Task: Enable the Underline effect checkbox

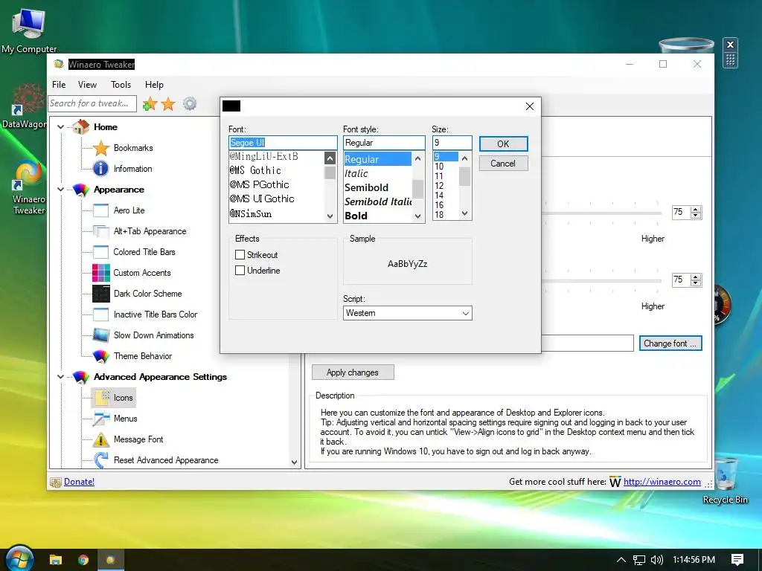Action: coord(240,270)
